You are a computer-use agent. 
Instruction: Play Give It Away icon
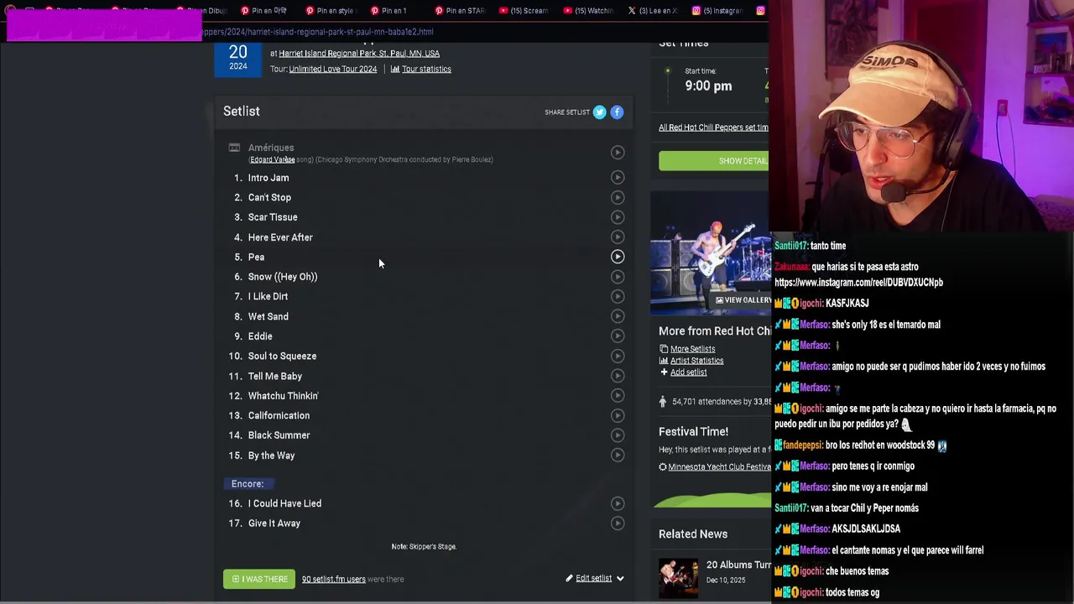pyautogui.click(x=618, y=523)
